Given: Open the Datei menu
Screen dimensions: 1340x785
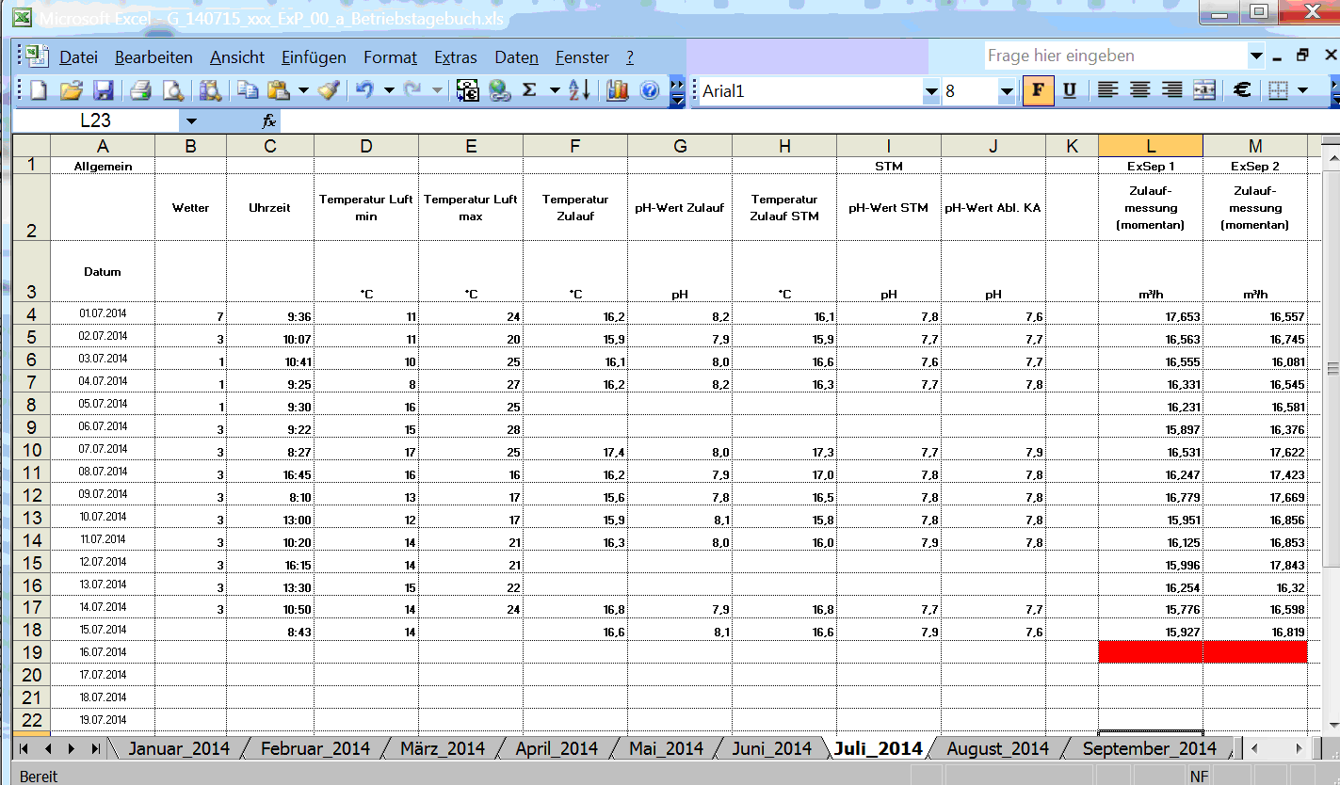Looking at the screenshot, I should tap(78, 57).
